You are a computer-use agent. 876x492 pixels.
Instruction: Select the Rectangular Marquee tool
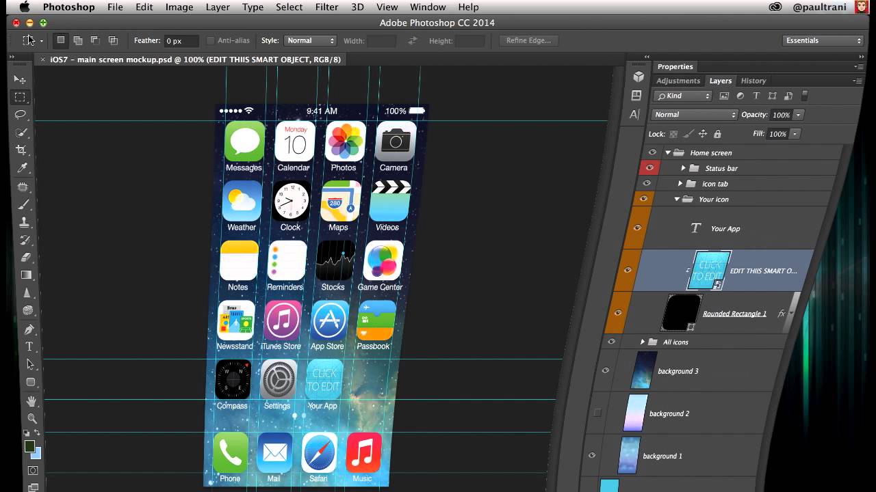click(x=21, y=97)
